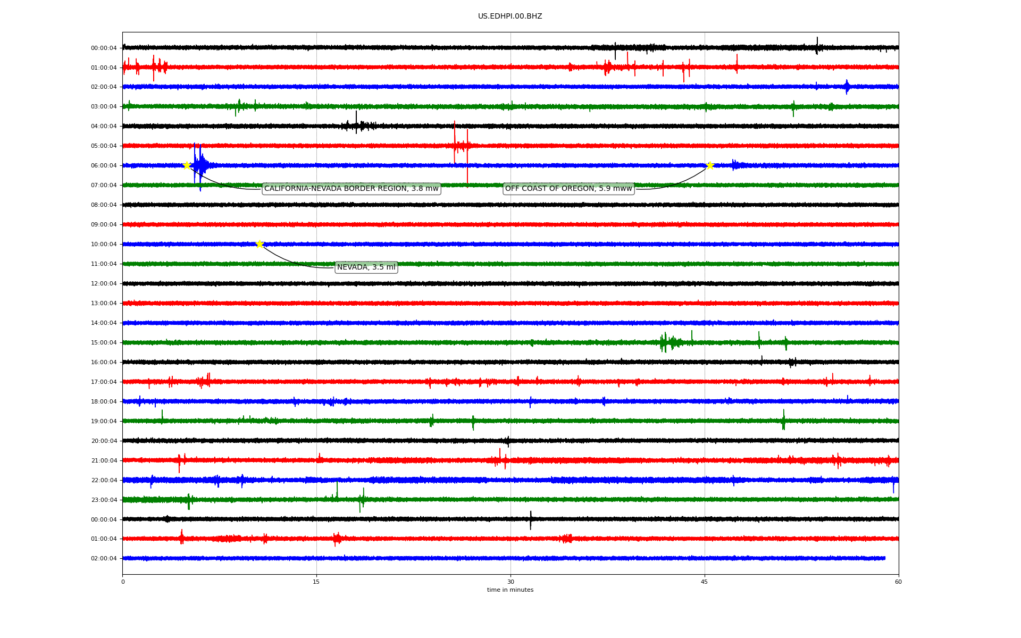This screenshot has width=1021, height=638.
Task: Click the 60 tick label on the x-axis
Action: coord(898,582)
